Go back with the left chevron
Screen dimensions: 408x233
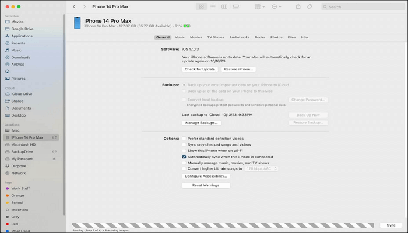[x=74, y=6]
